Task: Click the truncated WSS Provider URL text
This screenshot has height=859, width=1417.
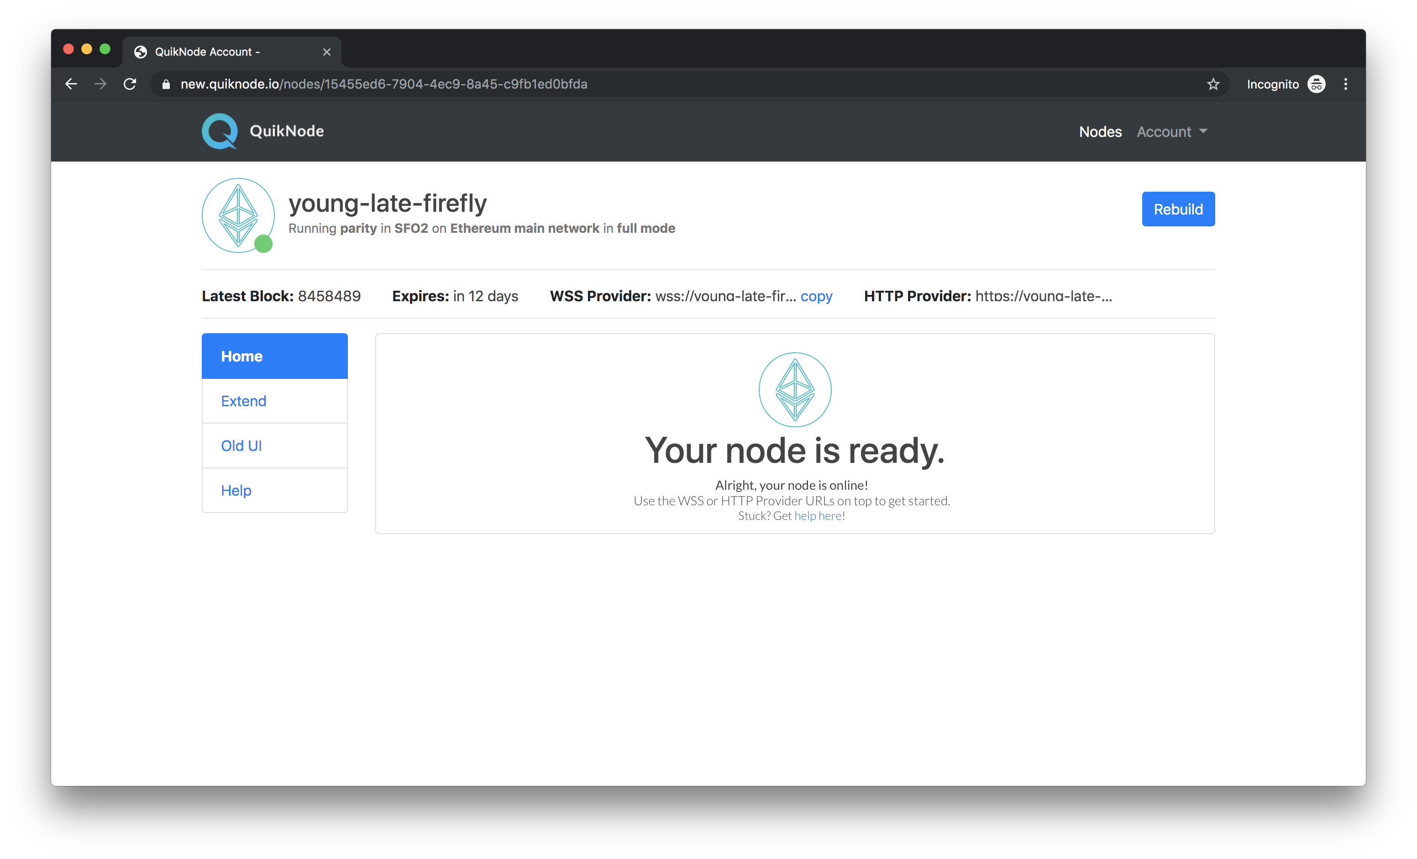Action: pyautogui.click(x=726, y=296)
